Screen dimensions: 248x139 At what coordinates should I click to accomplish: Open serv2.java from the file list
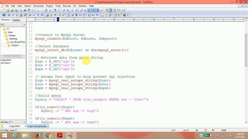5,63
